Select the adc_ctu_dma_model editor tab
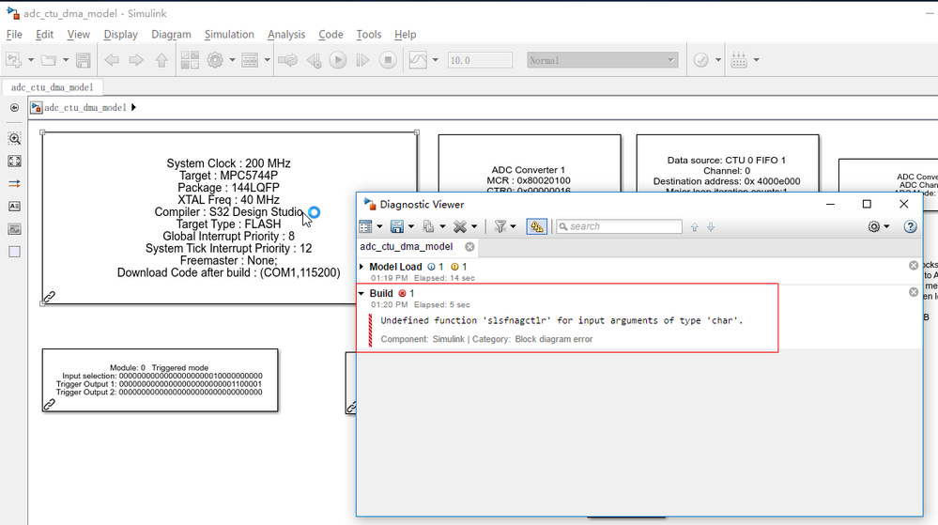The height and width of the screenshot is (525, 938). click(52, 87)
